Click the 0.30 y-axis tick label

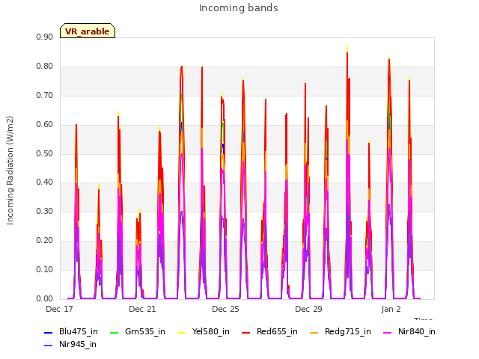click(45, 211)
